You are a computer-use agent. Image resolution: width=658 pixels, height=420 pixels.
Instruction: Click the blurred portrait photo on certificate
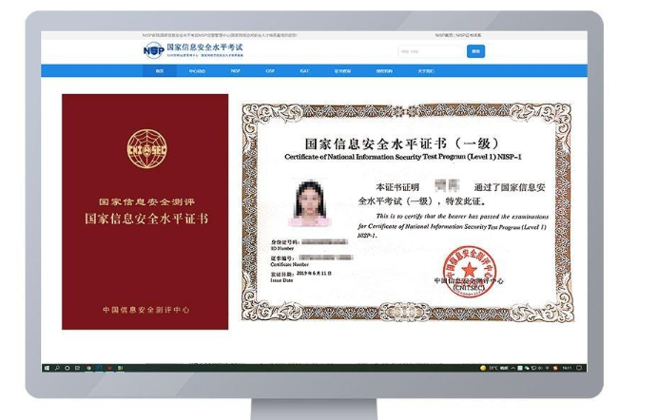(x=310, y=203)
